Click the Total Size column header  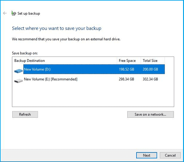click(150, 61)
